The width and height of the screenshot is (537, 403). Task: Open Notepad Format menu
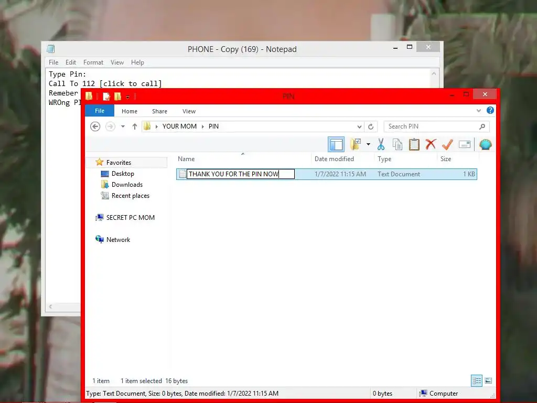[x=93, y=62]
